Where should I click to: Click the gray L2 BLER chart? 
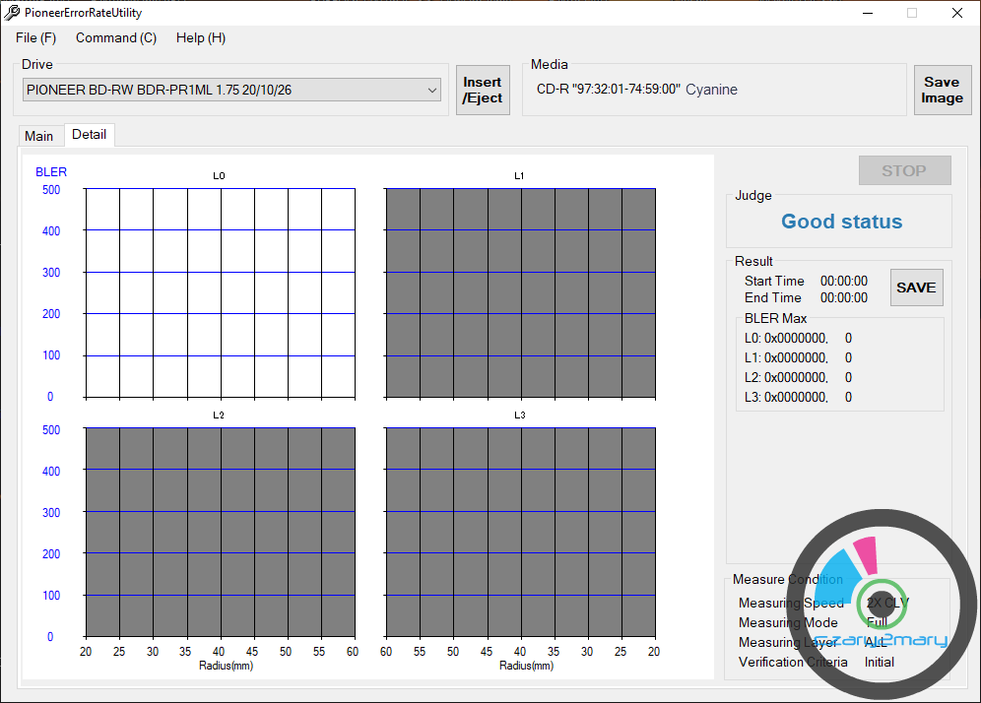coord(220,532)
